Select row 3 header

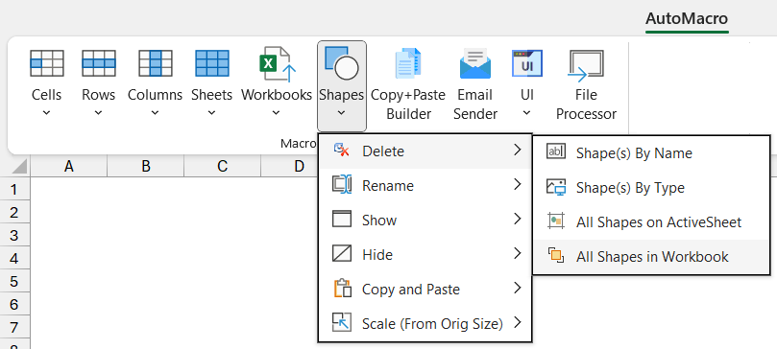click(x=13, y=235)
